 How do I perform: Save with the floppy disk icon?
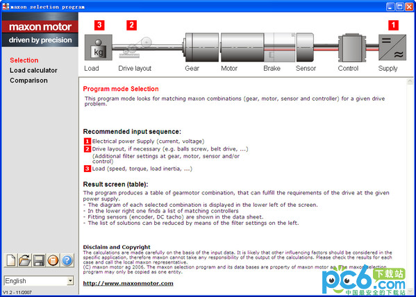pyautogui.click(x=39, y=260)
